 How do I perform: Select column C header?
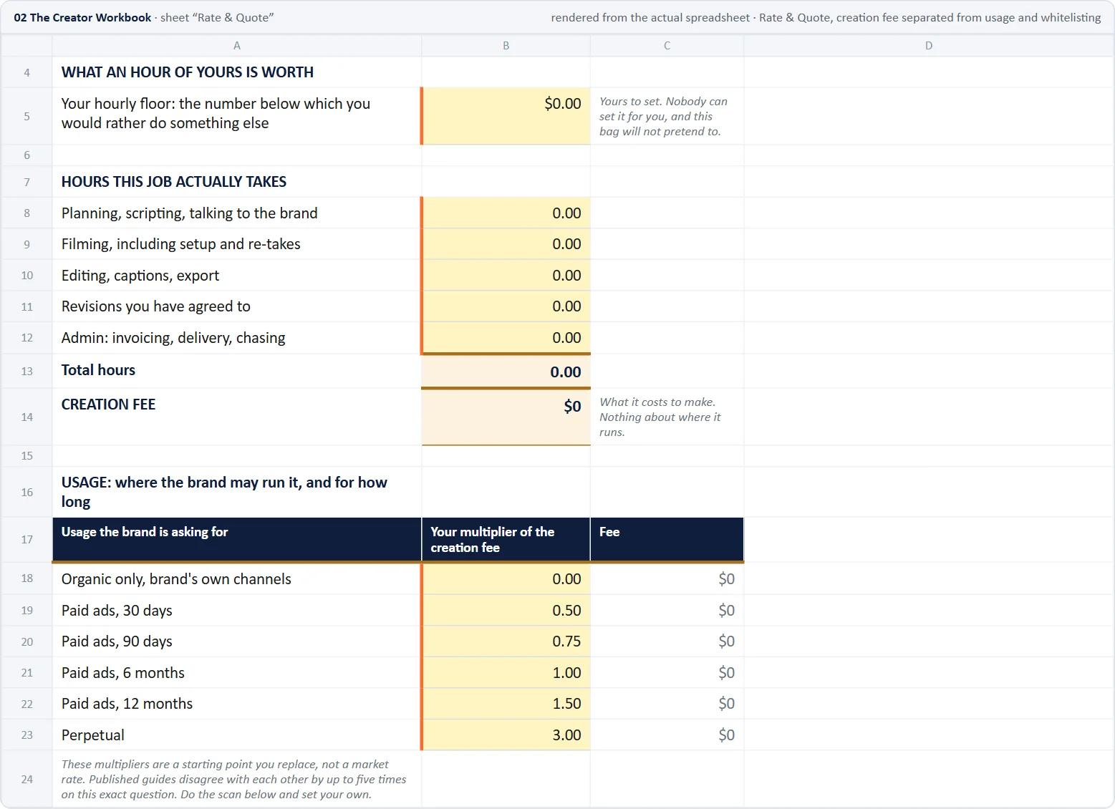[x=667, y=46]
